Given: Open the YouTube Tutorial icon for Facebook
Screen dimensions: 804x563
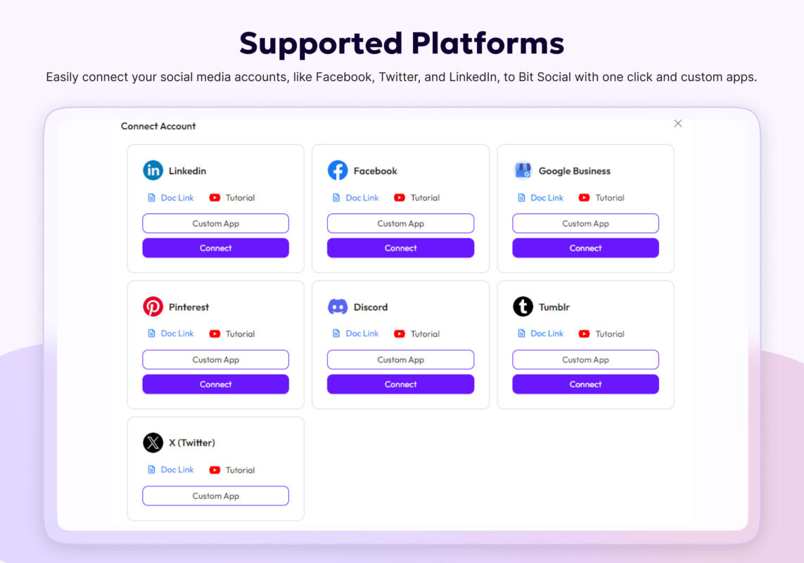Looking at the screenshot, I should (x=399, y=198).
